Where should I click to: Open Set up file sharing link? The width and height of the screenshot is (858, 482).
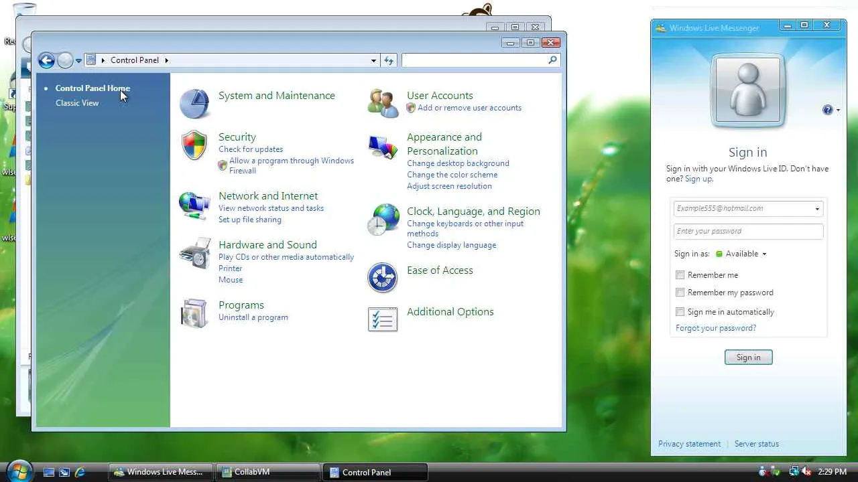click(250, 220)
